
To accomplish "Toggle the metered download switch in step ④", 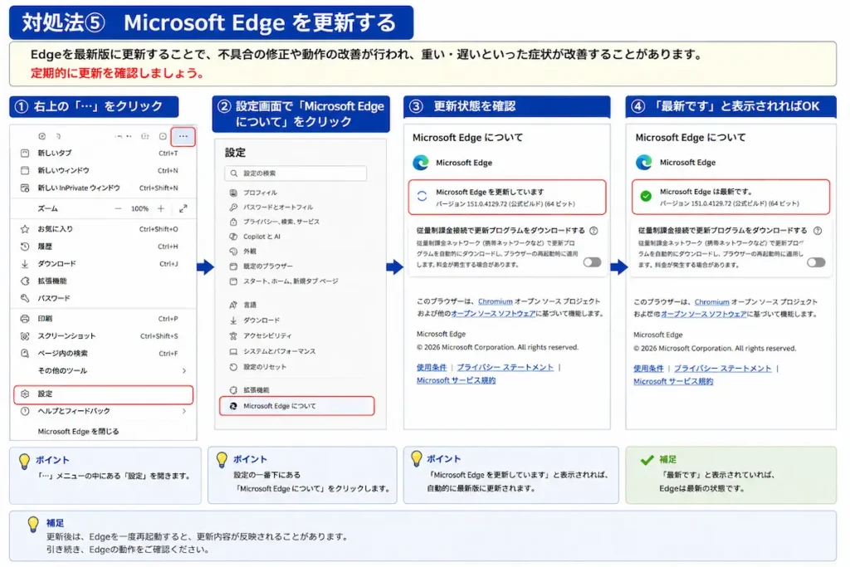I will pyautogui.click(x=816, y=262).
